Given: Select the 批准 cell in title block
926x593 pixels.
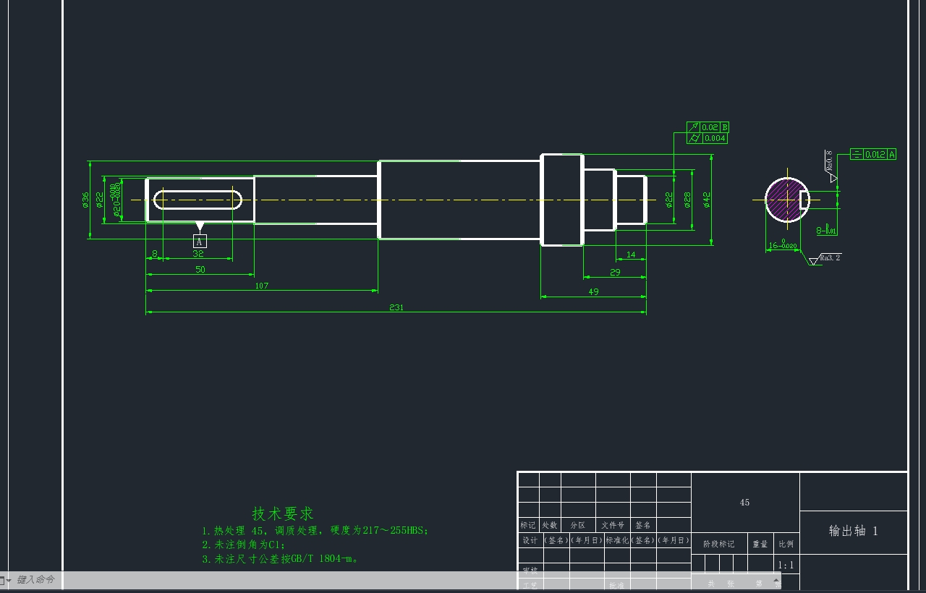Looking at the screenshot, I should coord(617,585).
